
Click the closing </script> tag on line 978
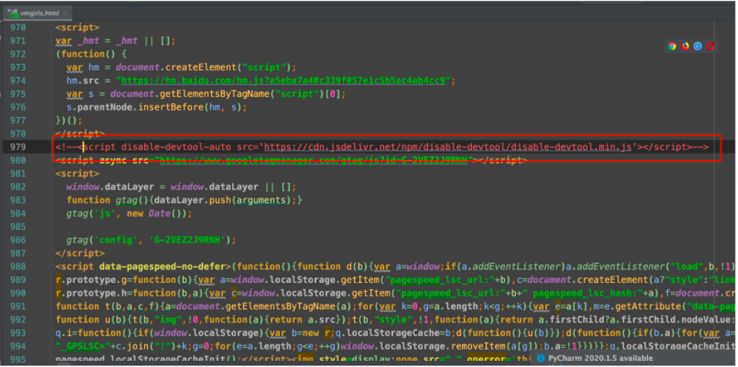(80, 133)
